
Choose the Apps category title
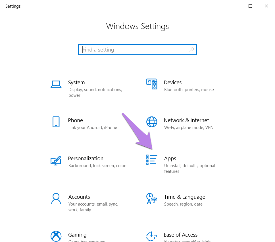(170, 159)
